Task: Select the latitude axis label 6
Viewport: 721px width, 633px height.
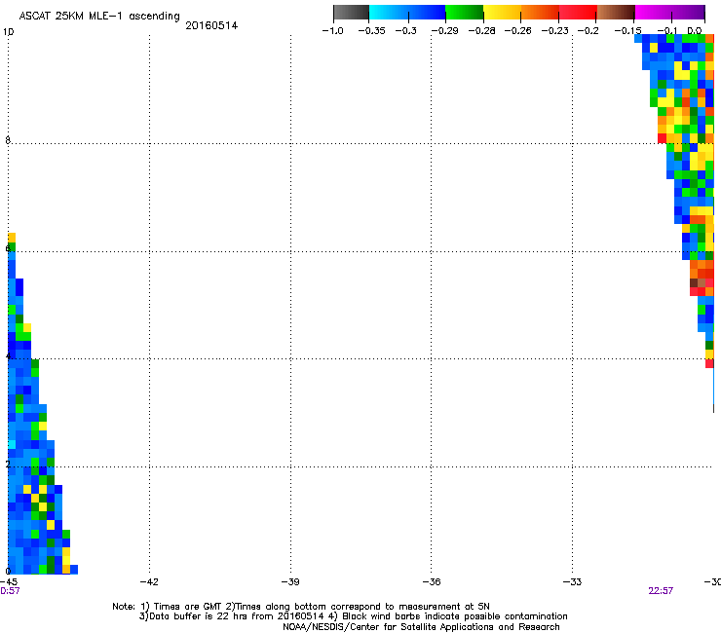Action: (x=8, y=248)
